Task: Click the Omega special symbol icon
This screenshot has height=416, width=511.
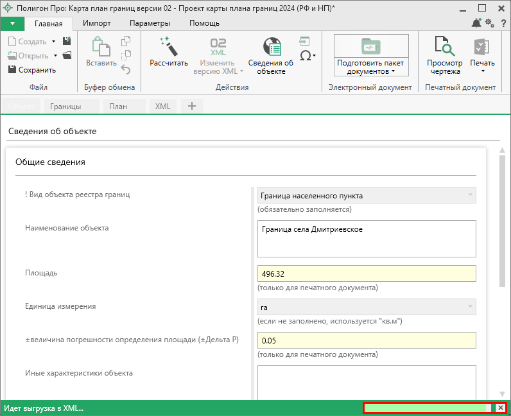Action: [306, 56]
